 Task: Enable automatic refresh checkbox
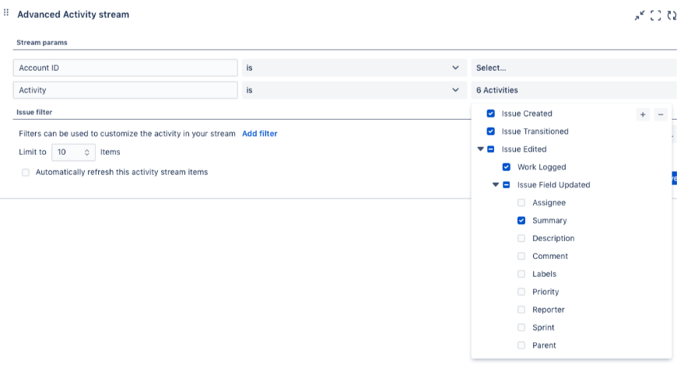coord(26,173)
